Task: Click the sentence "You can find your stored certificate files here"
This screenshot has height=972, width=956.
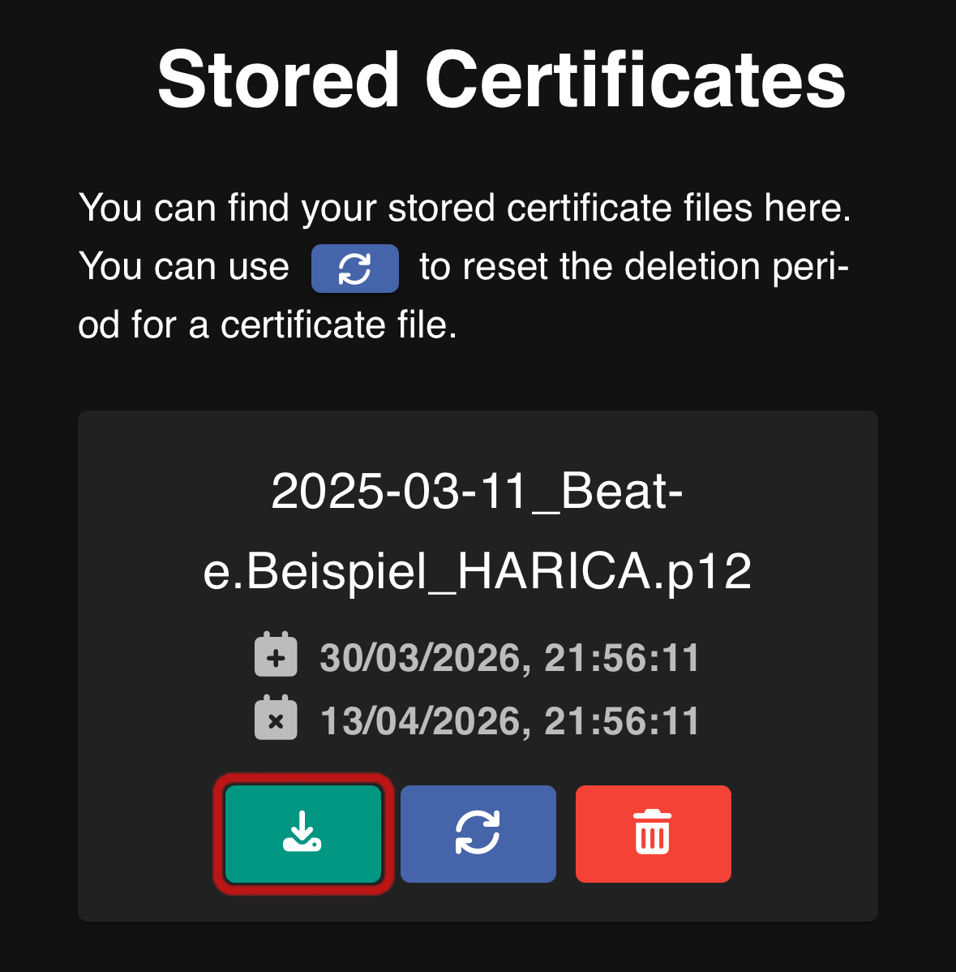Action: click(x=464, y=208)
